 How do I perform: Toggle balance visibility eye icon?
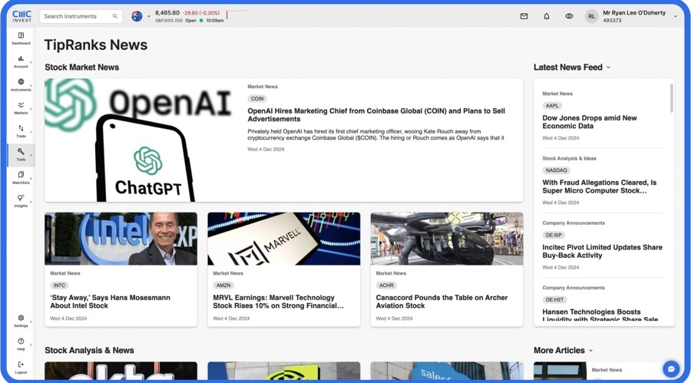(569, 16)
